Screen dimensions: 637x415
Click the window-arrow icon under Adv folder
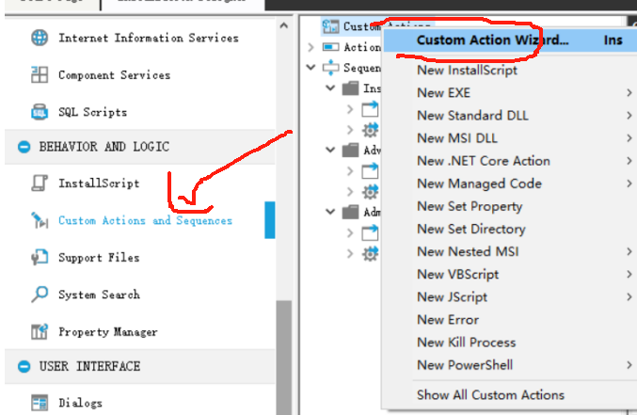pyautogui.click(x=370, y=170)
